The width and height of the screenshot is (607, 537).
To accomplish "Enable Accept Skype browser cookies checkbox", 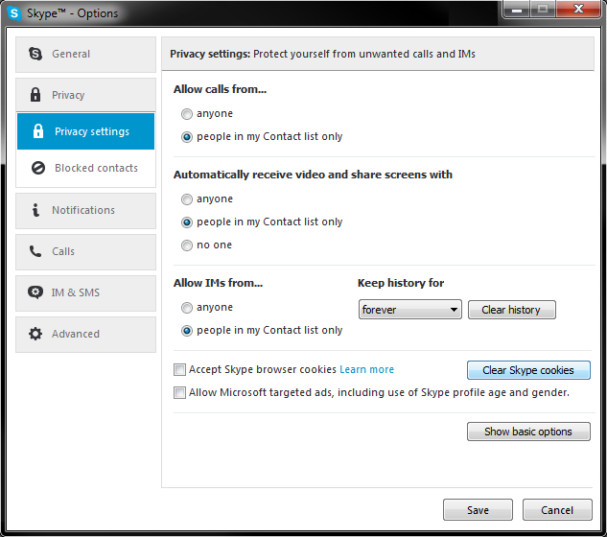I will 179,370.
